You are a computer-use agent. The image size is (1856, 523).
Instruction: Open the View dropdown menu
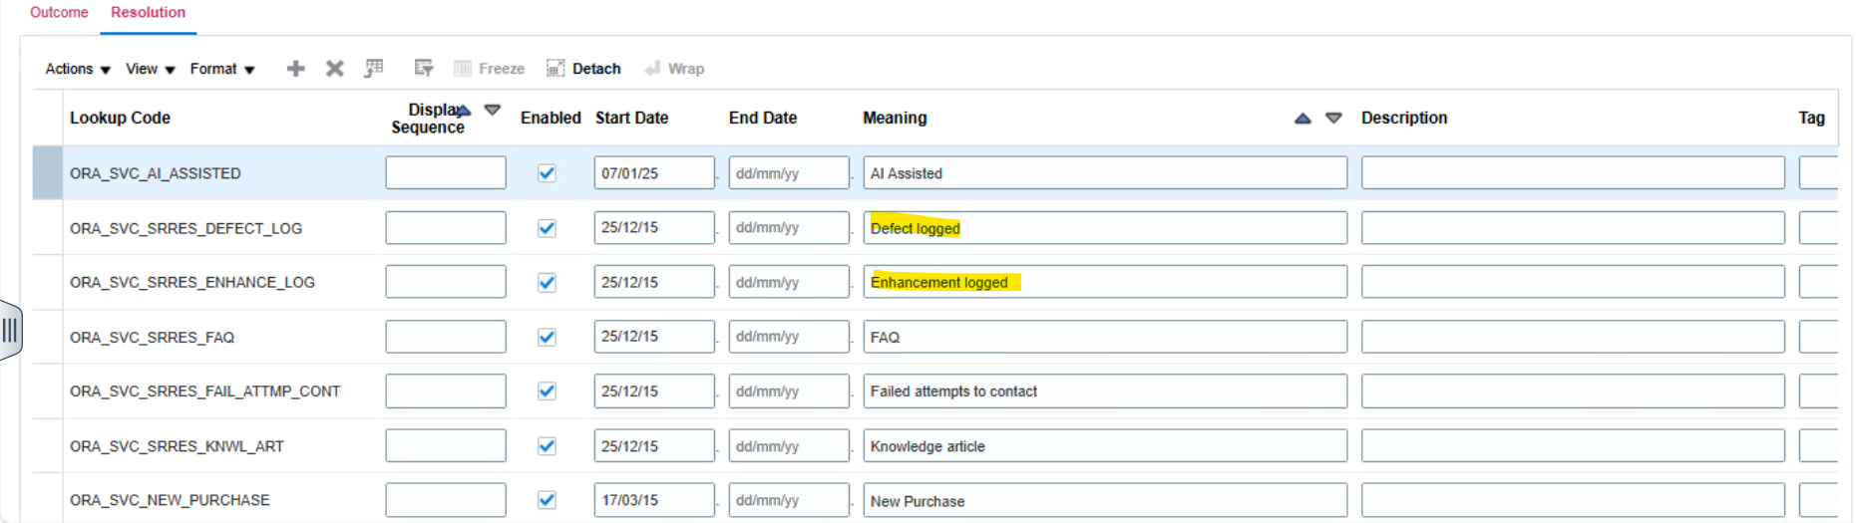click(151, 69)
